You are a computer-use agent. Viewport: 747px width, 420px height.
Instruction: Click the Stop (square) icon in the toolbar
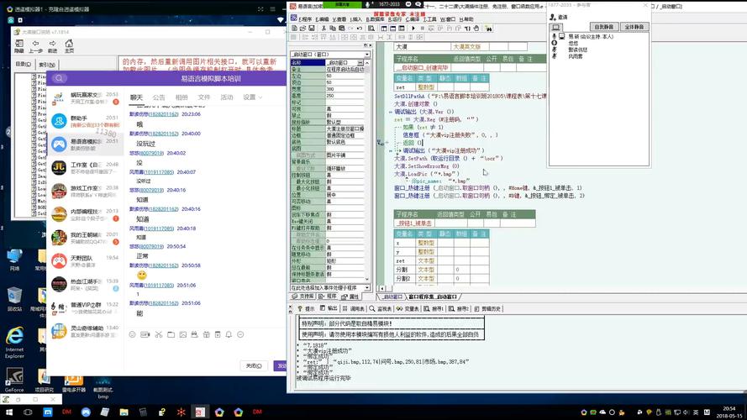pyautogui.click(x=423, y=28)
